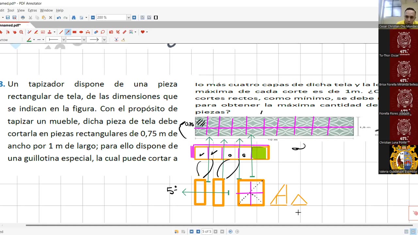This screenshot has height=235, width=418.
Task: Select the Marker highlighter tool
Action: [36, 32]
